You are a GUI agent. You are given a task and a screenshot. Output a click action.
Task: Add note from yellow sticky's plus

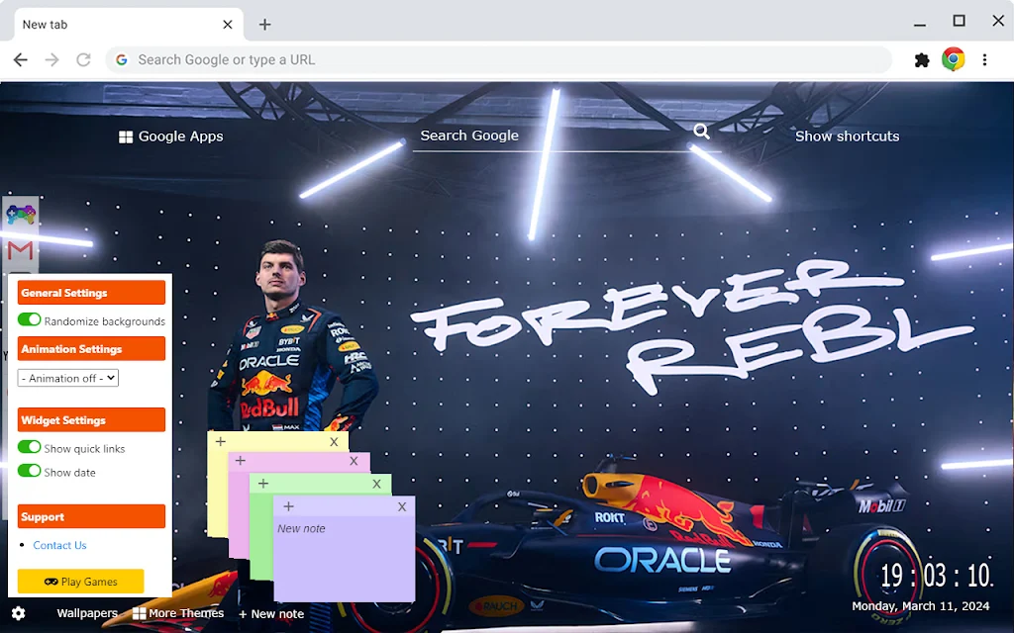221,442
